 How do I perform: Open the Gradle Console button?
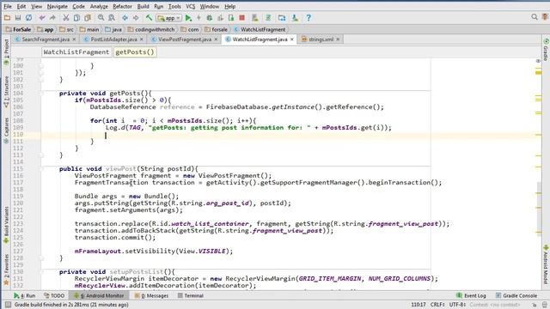point(516,295)
